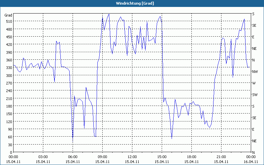
Task: Select the 90 value on the degree axis
Action: [10, 129]
